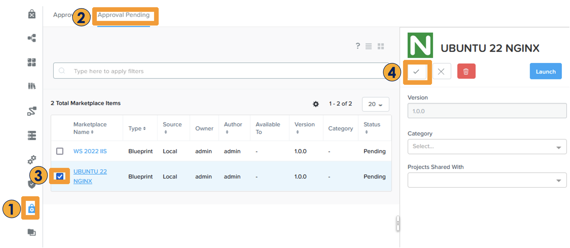The width and height of the screenshot is (570, 248).
Task: Open the library books sidebar icon
Action: [32, 86]
